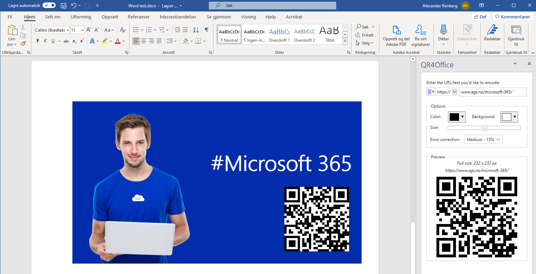Screen dimensions: 536x274
Task: Click the Del share button
Action: point(481,16)
